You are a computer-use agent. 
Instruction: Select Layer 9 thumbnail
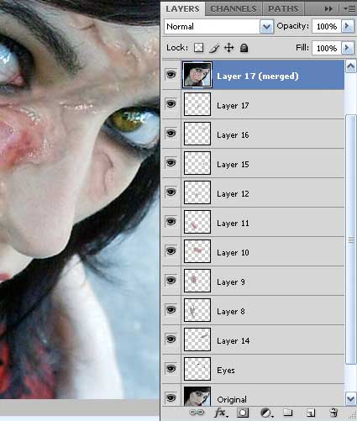(197, 281)
